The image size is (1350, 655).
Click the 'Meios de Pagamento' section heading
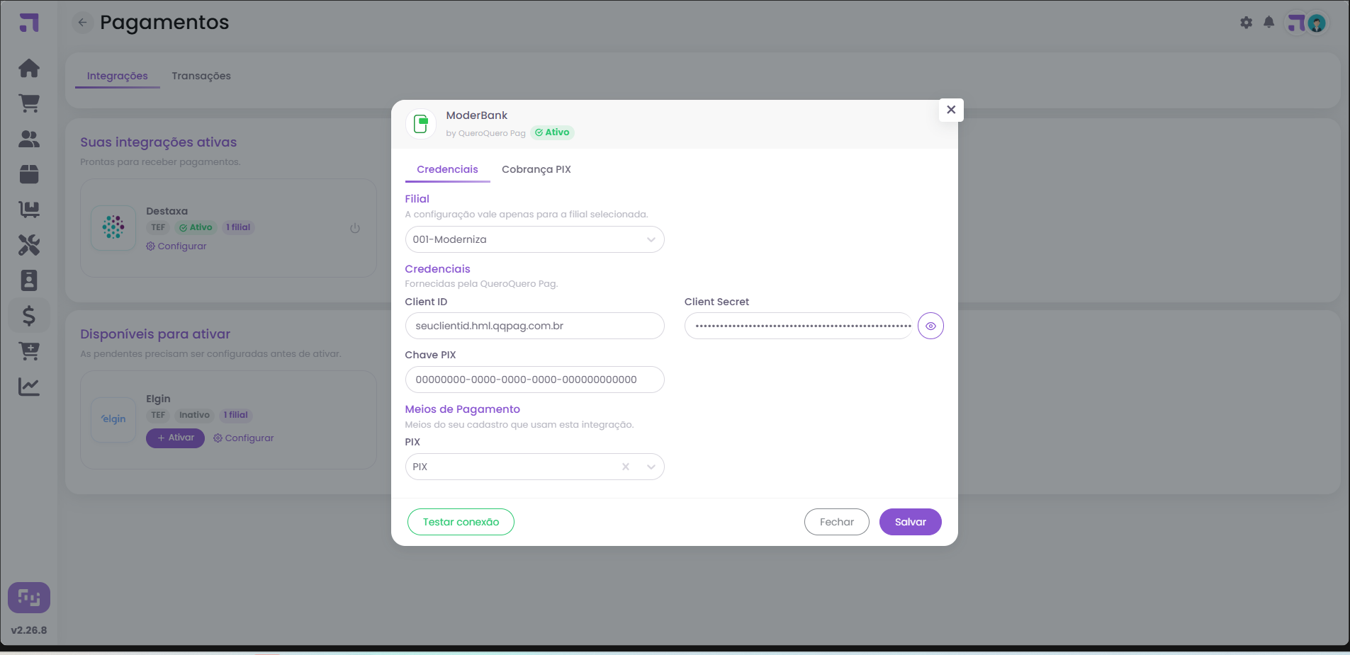coord(463,409)
